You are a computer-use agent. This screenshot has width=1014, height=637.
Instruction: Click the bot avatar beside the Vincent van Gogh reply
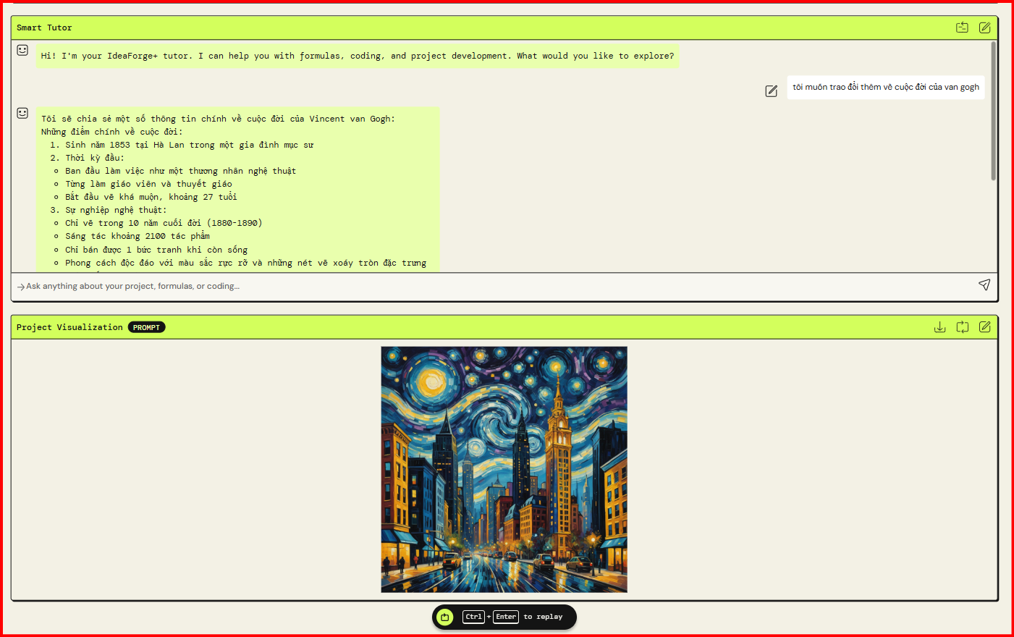click(22, 113)
